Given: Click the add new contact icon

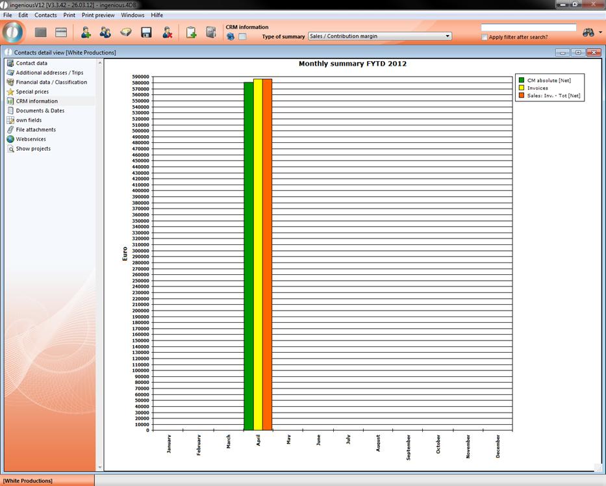Looking at the screenshot, I should point(86,32).
